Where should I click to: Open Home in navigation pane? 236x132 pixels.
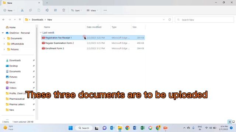coord(11,27)
